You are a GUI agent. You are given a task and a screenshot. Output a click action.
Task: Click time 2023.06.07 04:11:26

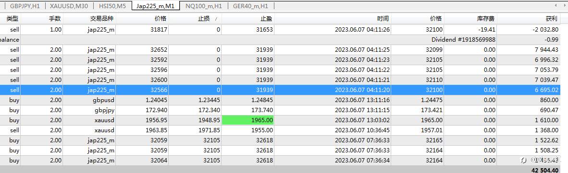[362, 30]
